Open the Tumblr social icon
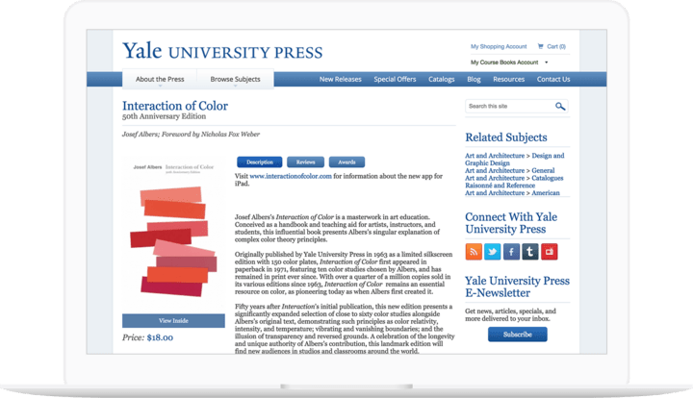This screenshot has height=398, width=693. click(x=530, y=252)
